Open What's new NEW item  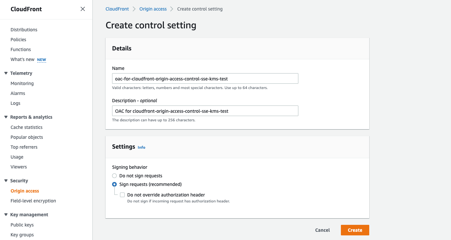(x=28, y=59)
